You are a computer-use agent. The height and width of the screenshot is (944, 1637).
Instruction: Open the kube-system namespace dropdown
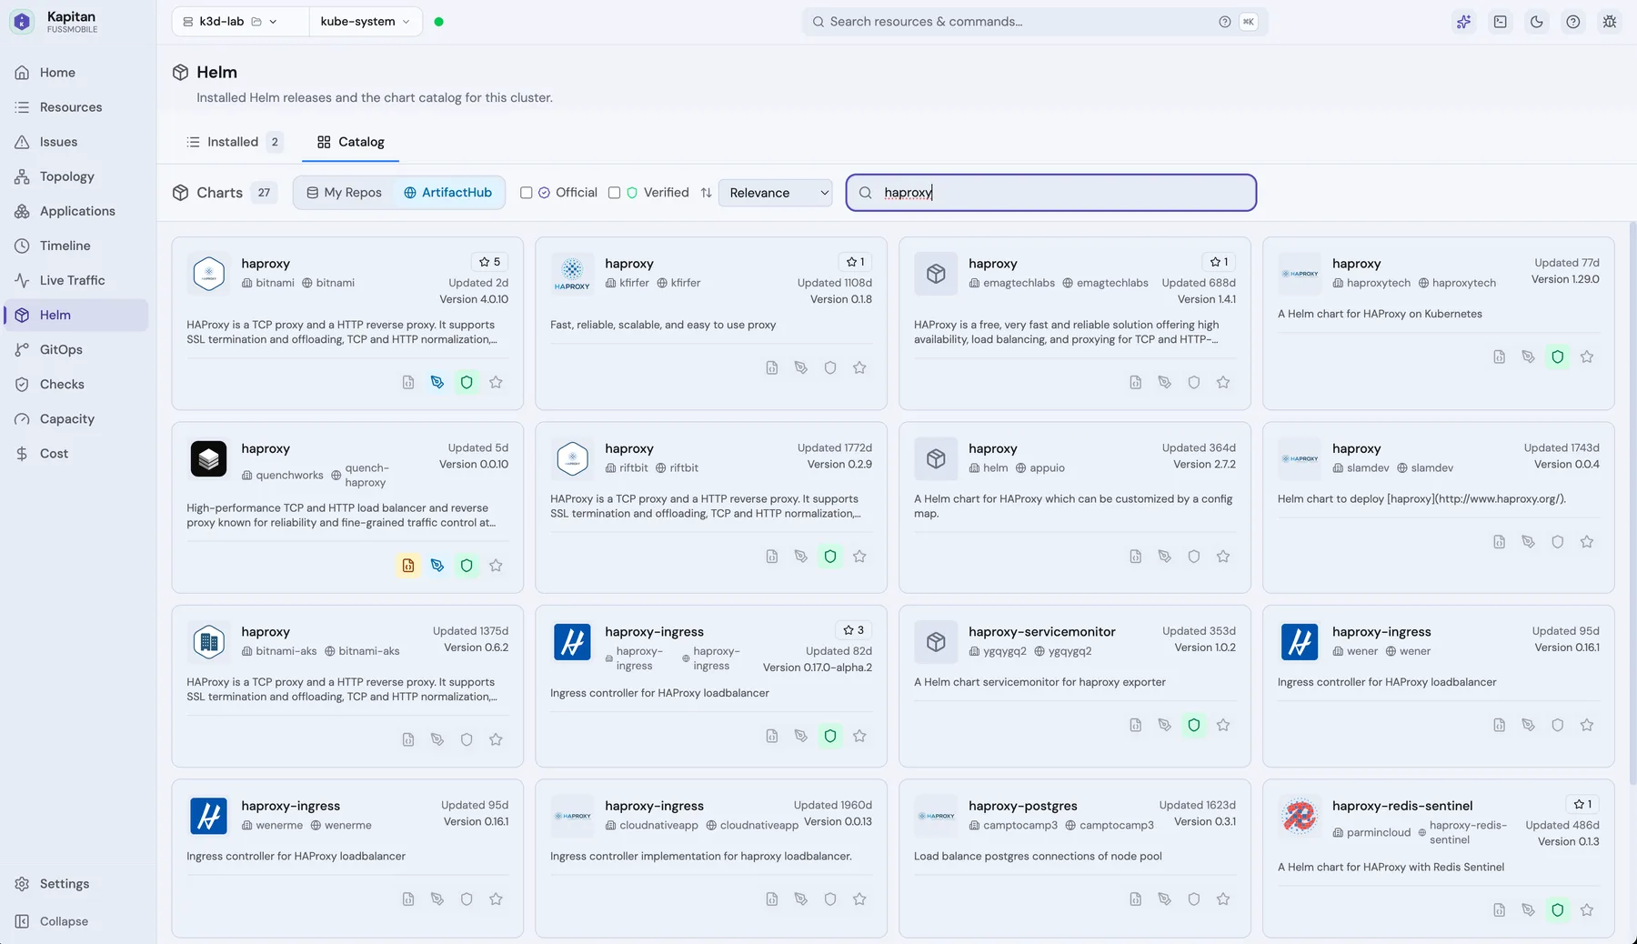pyautogui.click(x=366, y=22)
